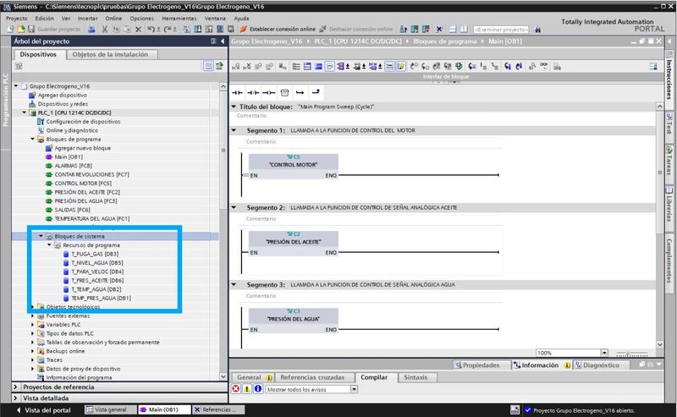The image size is (677, 417).
Task: Expand the Vista detallada section
Action: (15, 398)
